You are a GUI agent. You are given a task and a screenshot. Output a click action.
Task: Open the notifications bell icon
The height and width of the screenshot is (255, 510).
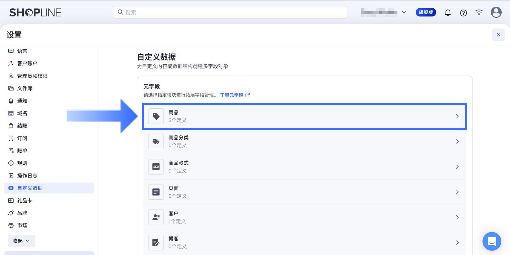(448, 13)
